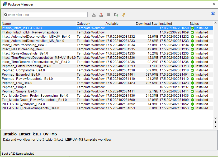Close the Package Manager window
The image size is (218, 157).
(214, 4)
